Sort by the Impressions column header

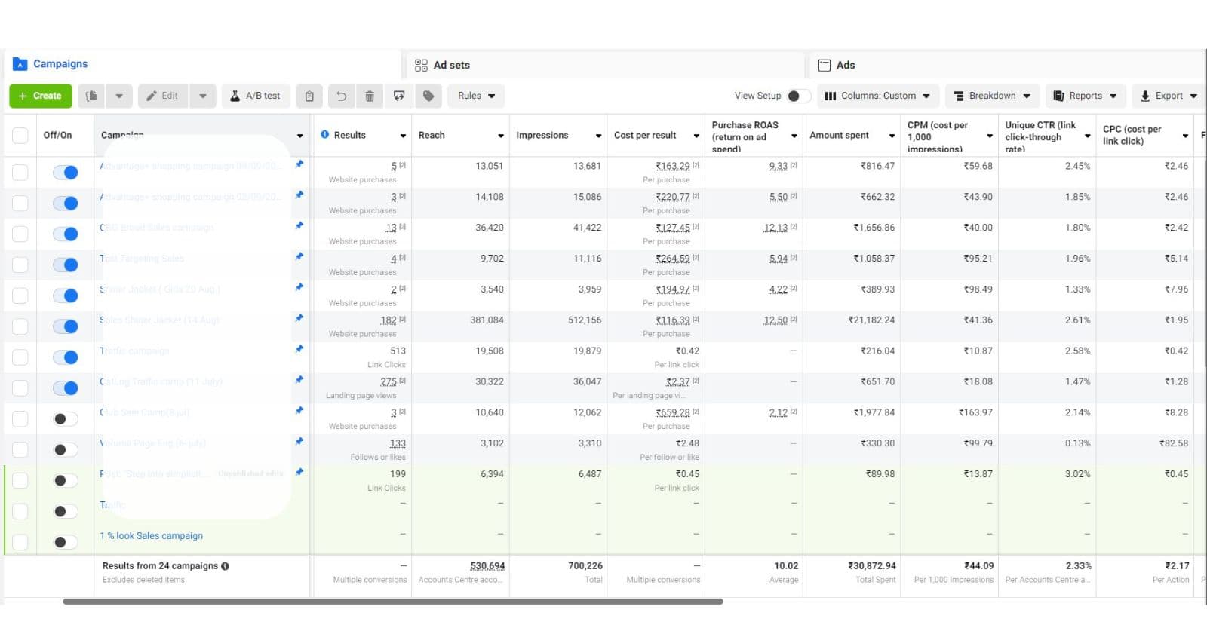(x=542, y=136)
